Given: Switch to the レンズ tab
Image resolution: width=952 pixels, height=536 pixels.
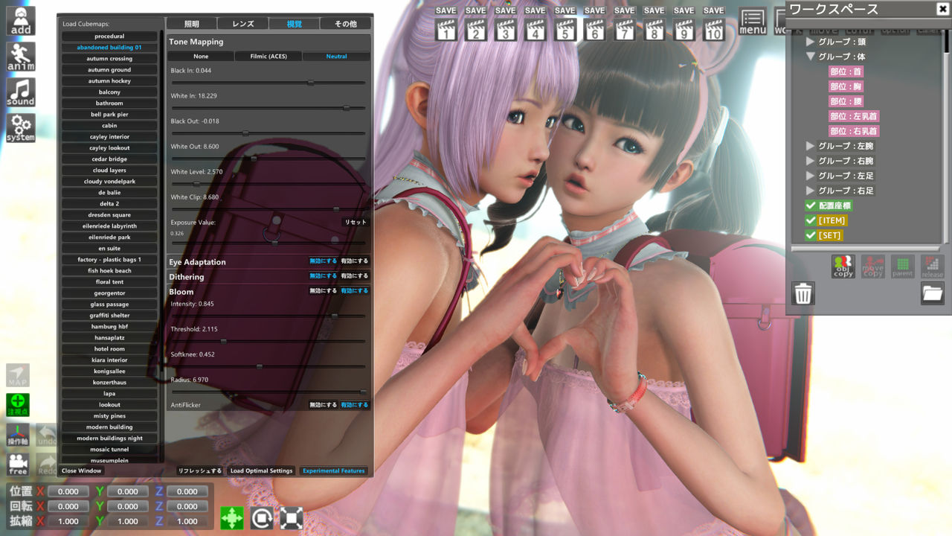Looking at the screenshot, I should 243,24.
